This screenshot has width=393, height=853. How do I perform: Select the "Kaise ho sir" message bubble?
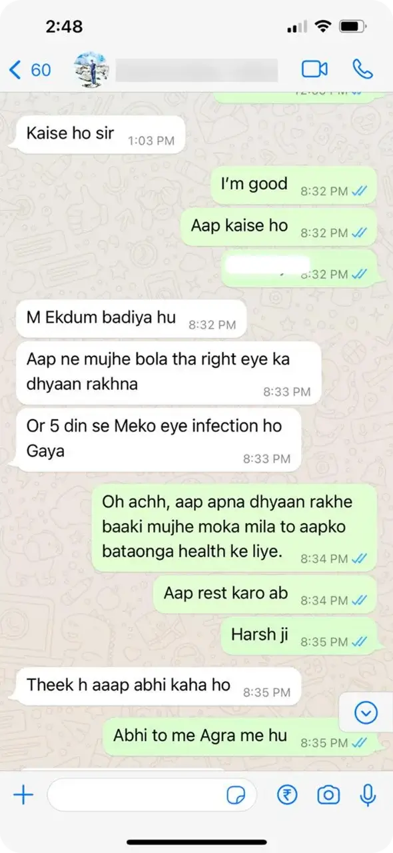99,135
